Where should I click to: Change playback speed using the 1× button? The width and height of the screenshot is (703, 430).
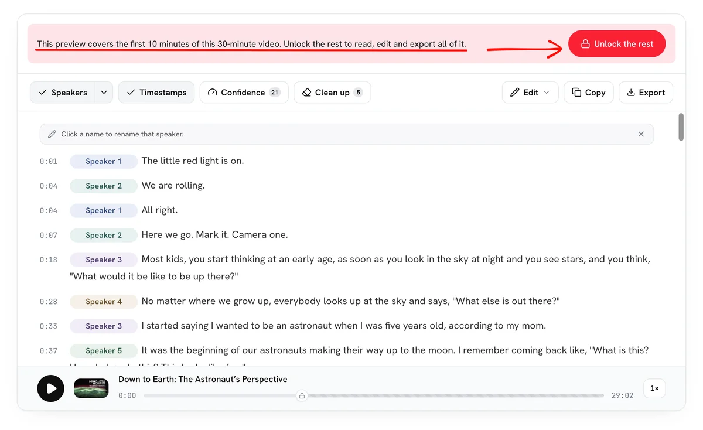click(x=654, y=388)
